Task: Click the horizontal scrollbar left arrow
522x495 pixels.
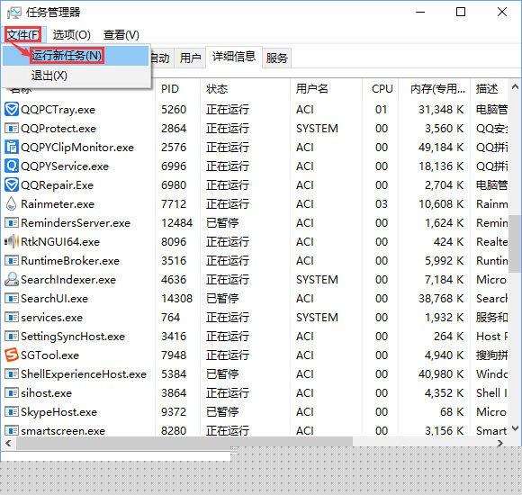Action: pos(8,443)
